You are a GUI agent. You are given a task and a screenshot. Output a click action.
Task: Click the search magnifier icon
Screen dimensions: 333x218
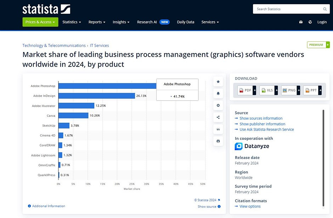click(325, 9)
